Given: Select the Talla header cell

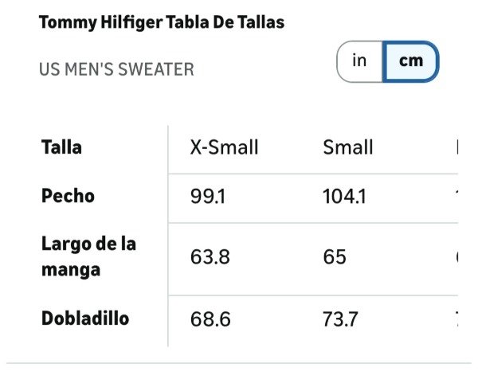Looking at the screenshot, I should coord(61,147).
